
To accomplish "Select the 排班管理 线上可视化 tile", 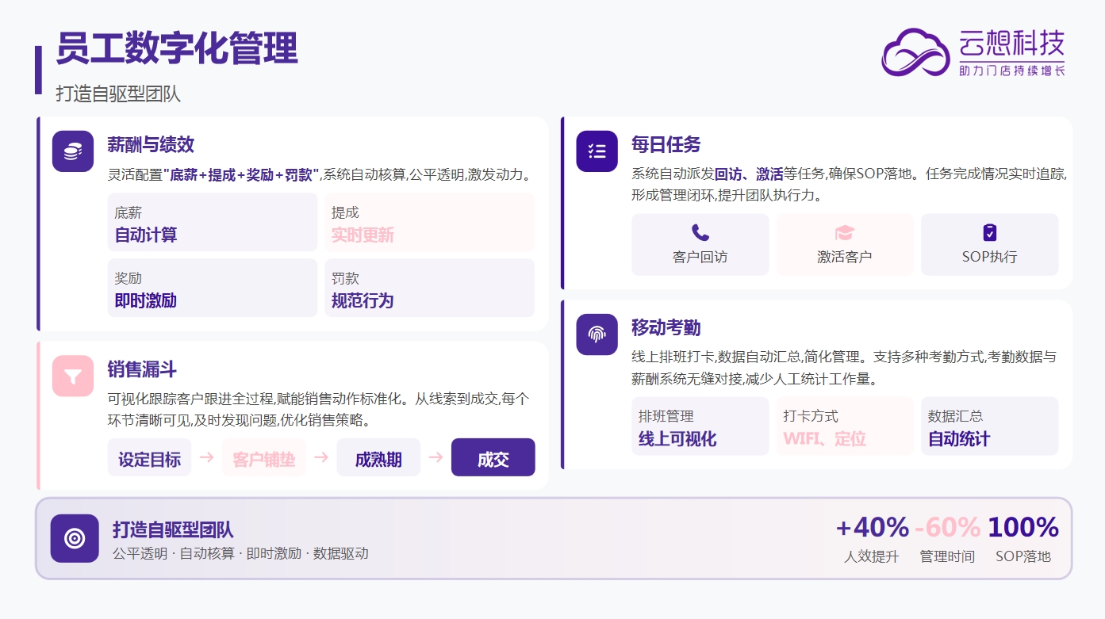I will (x=700, y=426).
